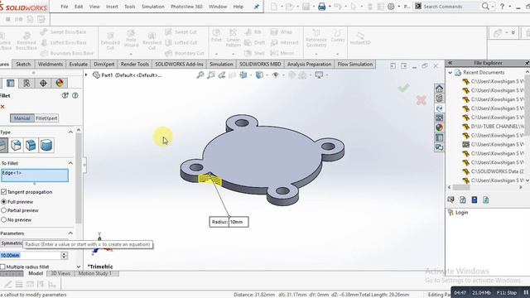Click the View Settings monitor icon
The image size is (530, 298).
pyautogui.click(x=319, y=75)
